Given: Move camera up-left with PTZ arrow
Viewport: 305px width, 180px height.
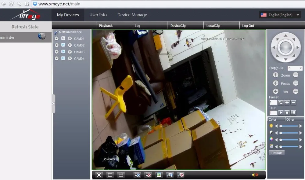Looking at the screenshot, I should pos(277,39).
